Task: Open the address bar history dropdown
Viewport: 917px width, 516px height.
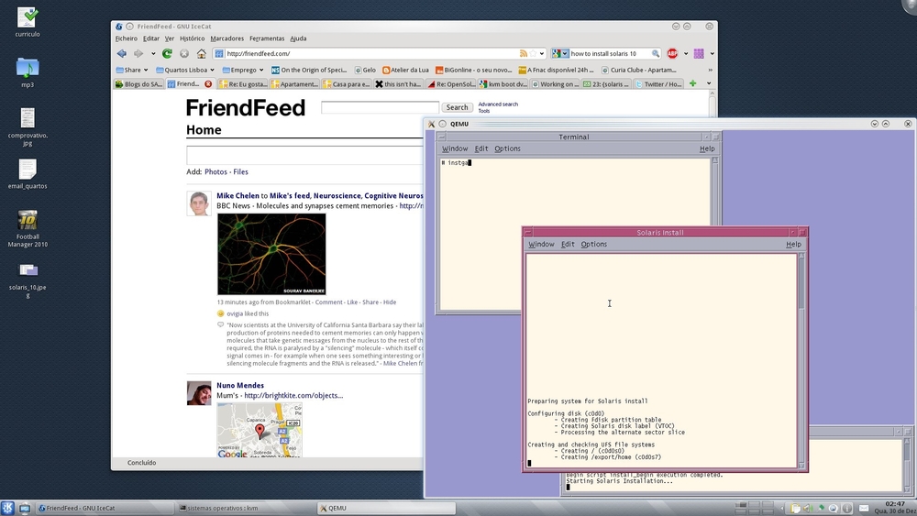Action: click(x=542, y=53)
